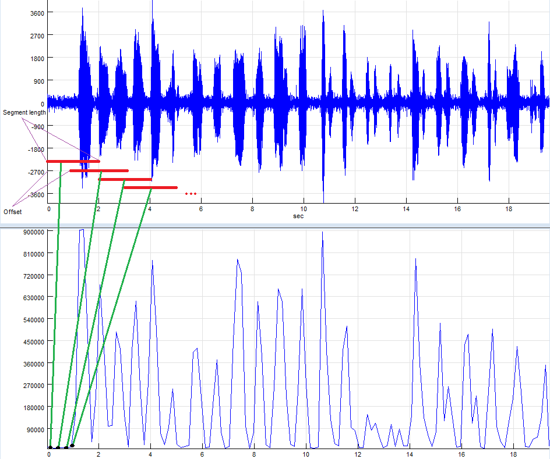The height and width of the screenshot is (459, 550).
Task: Click the 10 tick on waveform time axis
Action: coord(304,208)
